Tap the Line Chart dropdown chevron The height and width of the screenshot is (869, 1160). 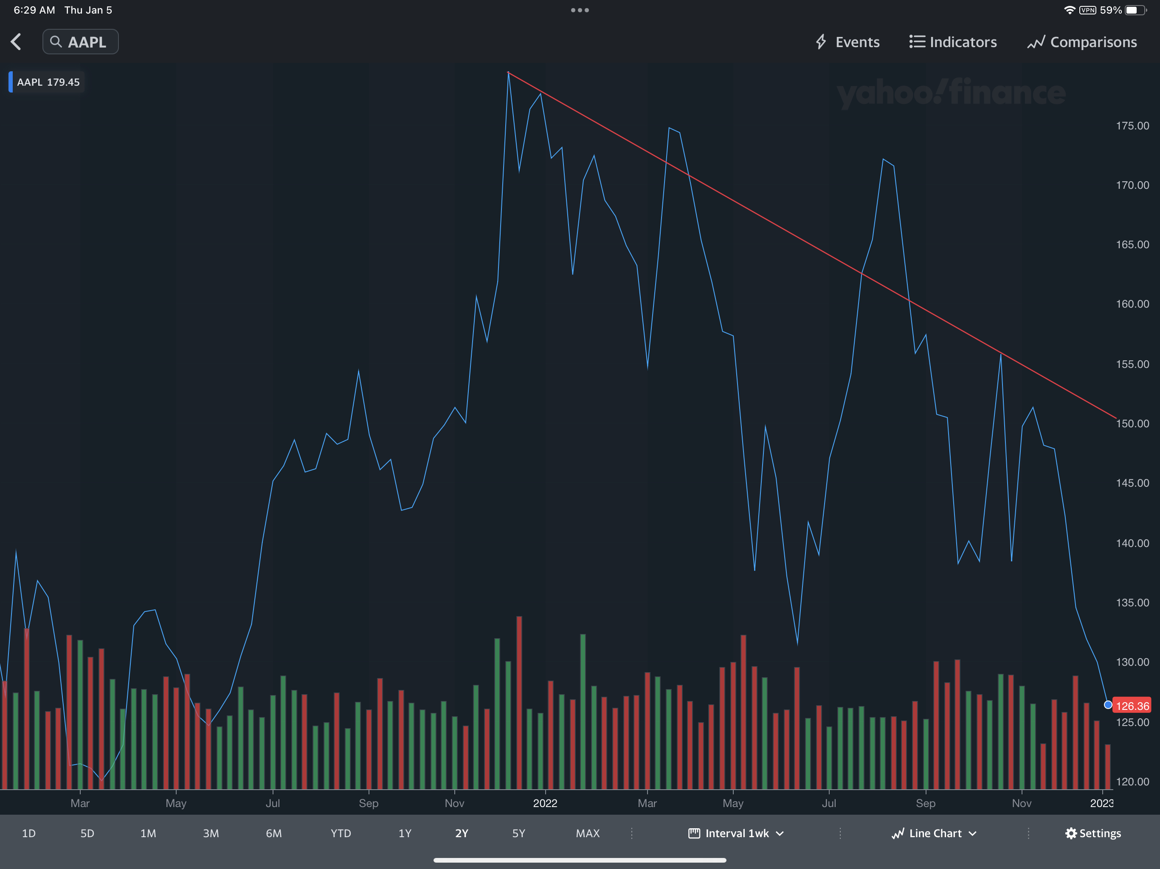click(973, 834)
